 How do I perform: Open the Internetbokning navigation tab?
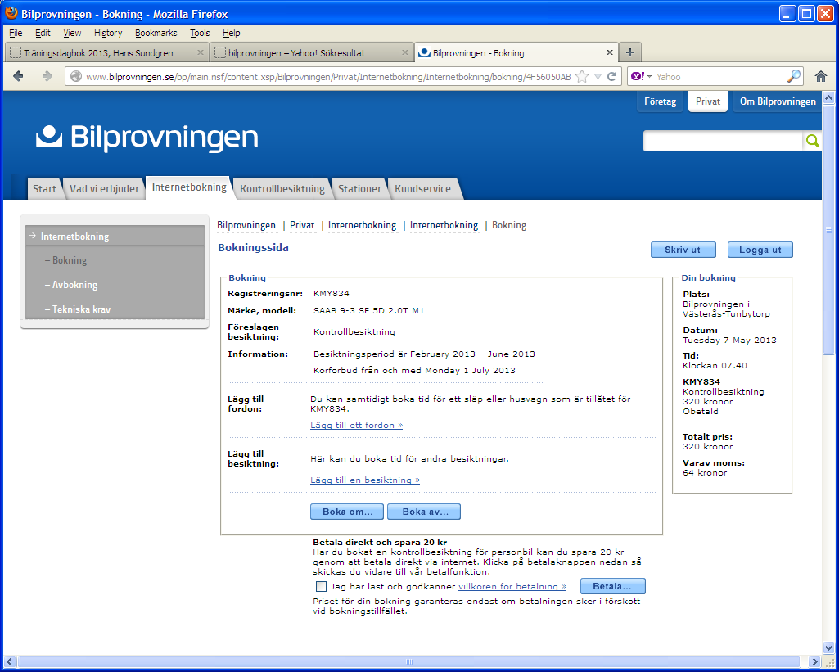tap(189, 187)
